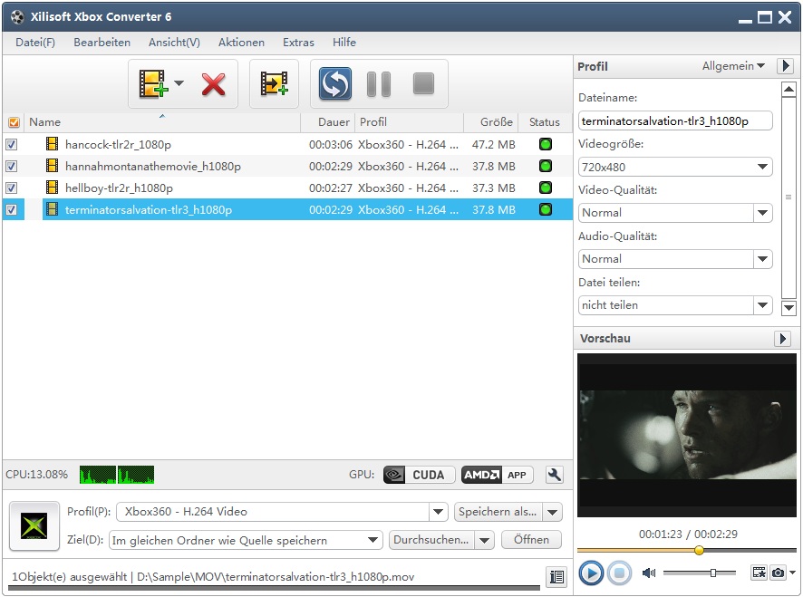Click film icon of terminatorsalvation-tlr3_h1080p
Image resolution: width=803 pixels, height=597 pixels.
(52, 209)
